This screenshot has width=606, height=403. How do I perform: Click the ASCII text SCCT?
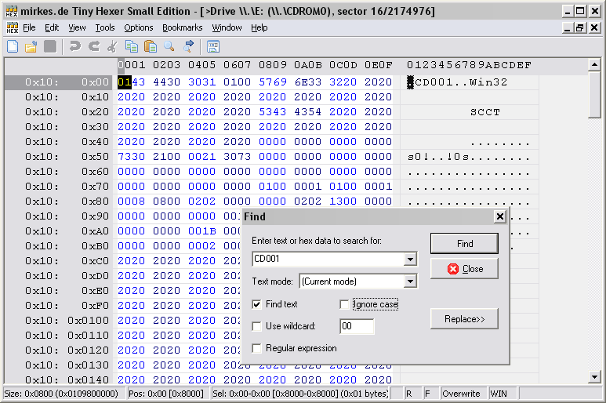click(x=485, y=112)
